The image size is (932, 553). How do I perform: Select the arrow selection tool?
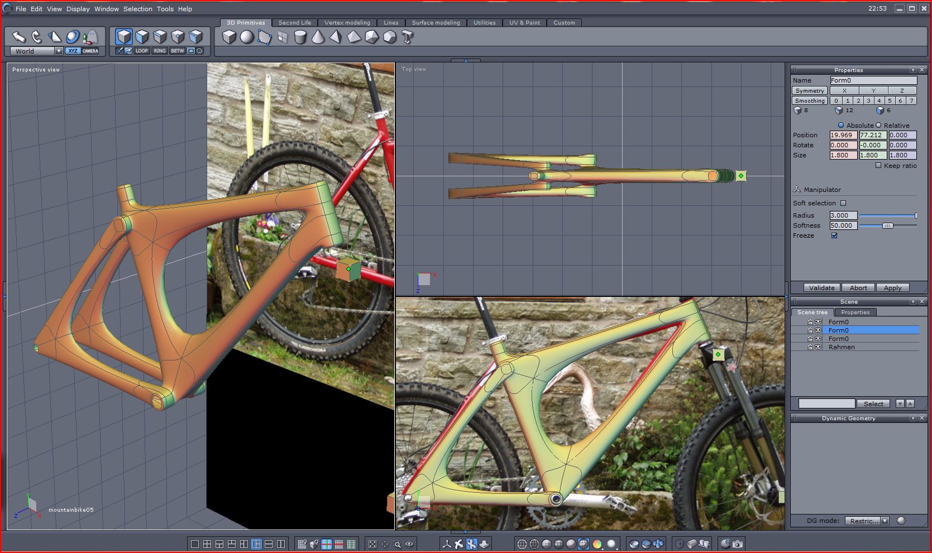[19, 37]
